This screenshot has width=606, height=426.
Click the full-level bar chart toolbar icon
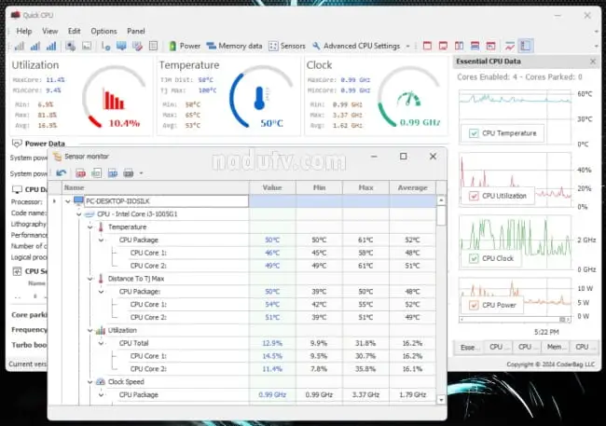51,46
